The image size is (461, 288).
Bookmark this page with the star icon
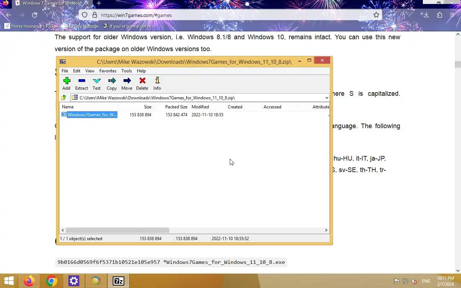click(x=376, y=15)
